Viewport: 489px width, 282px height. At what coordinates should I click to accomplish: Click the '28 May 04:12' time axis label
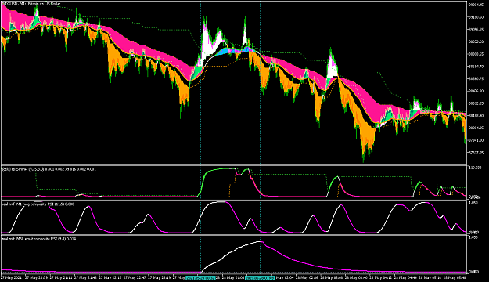click(x=381, y=277)
